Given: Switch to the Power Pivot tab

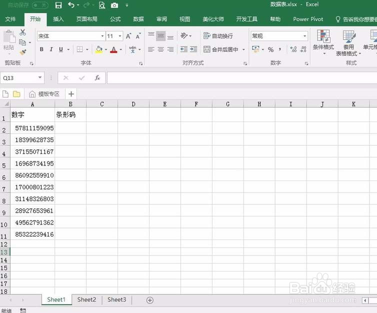Looking at the screenshot, I should [308, 19].
